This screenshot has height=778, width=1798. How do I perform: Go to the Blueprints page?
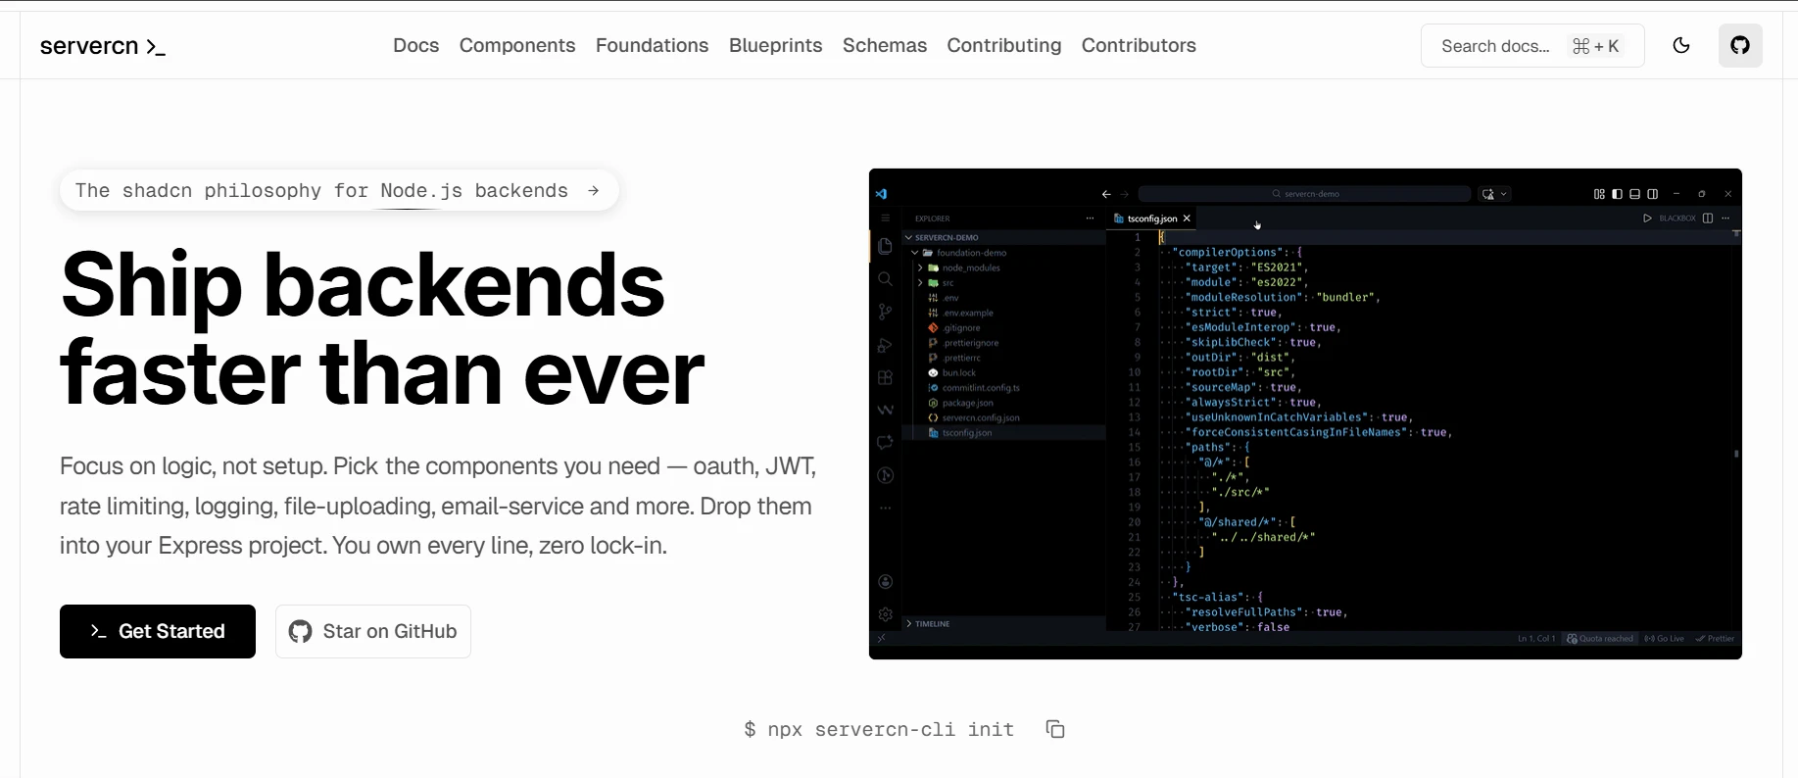(776, 45)
